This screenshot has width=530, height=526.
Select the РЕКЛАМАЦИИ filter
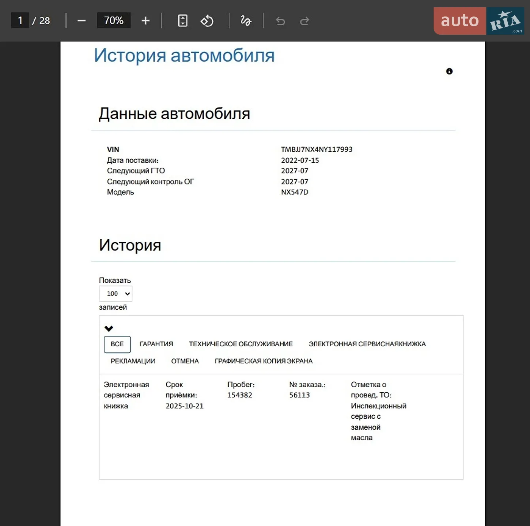pyautogui.click(x=133, y=361)
